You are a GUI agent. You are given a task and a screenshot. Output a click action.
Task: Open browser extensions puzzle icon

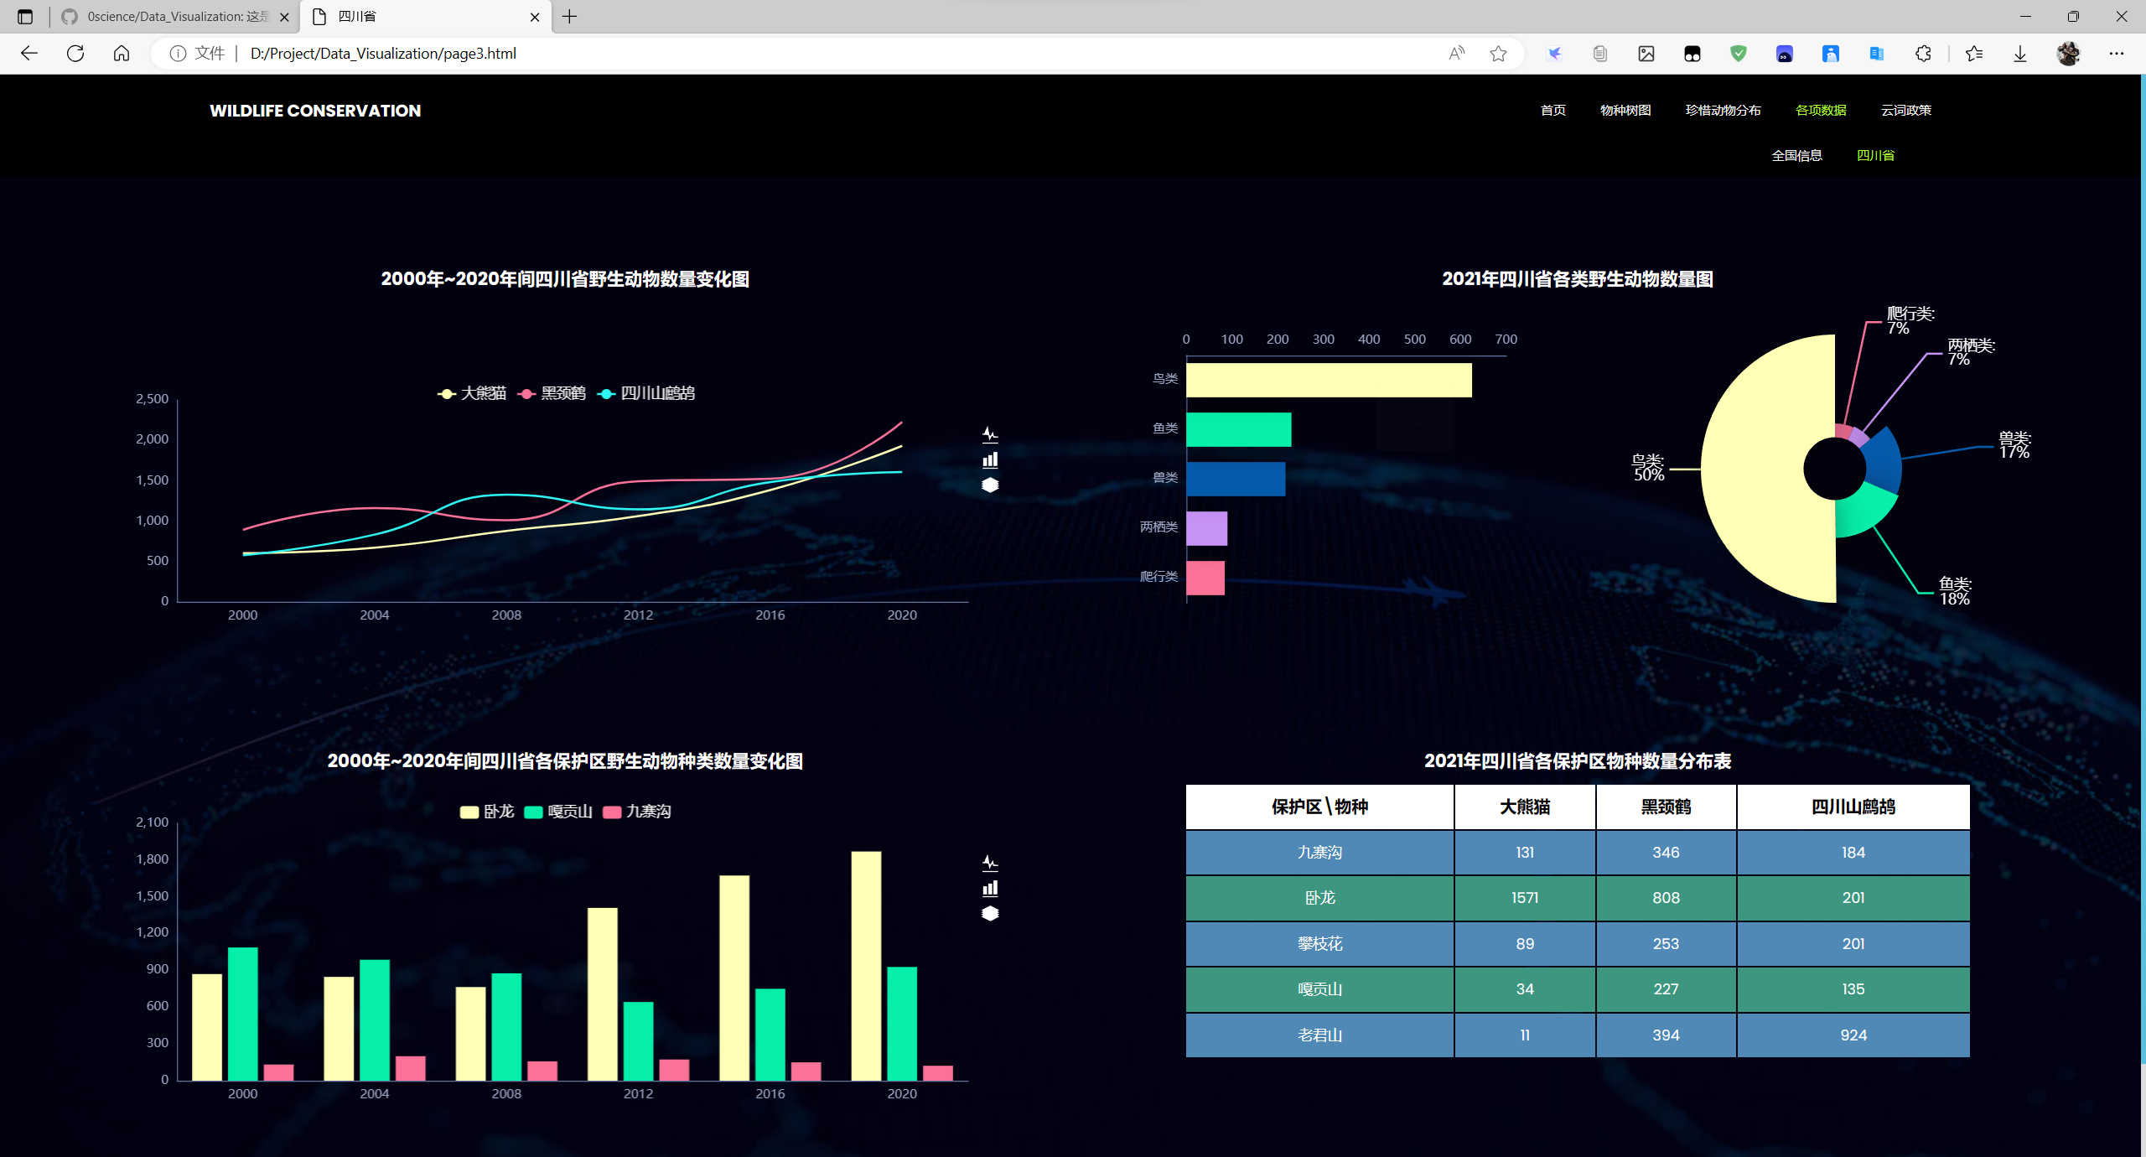coord(1923,54)
